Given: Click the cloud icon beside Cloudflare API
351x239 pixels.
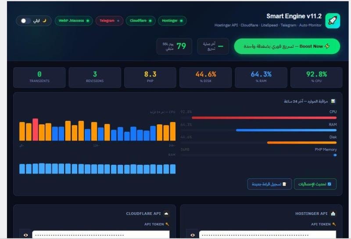Looking at the screenshot, I should pos(166,214).
